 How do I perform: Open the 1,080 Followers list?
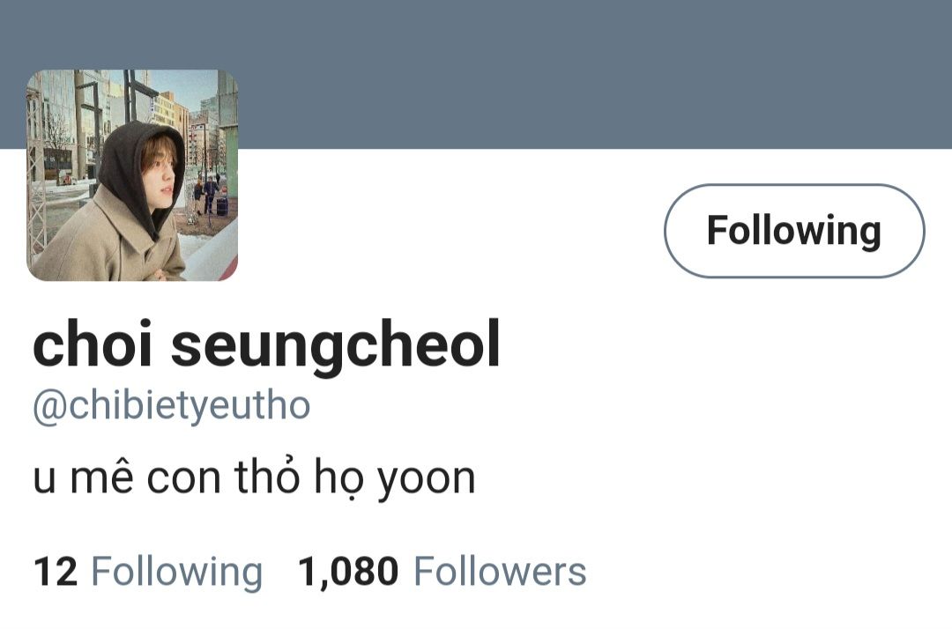(443, 572)
